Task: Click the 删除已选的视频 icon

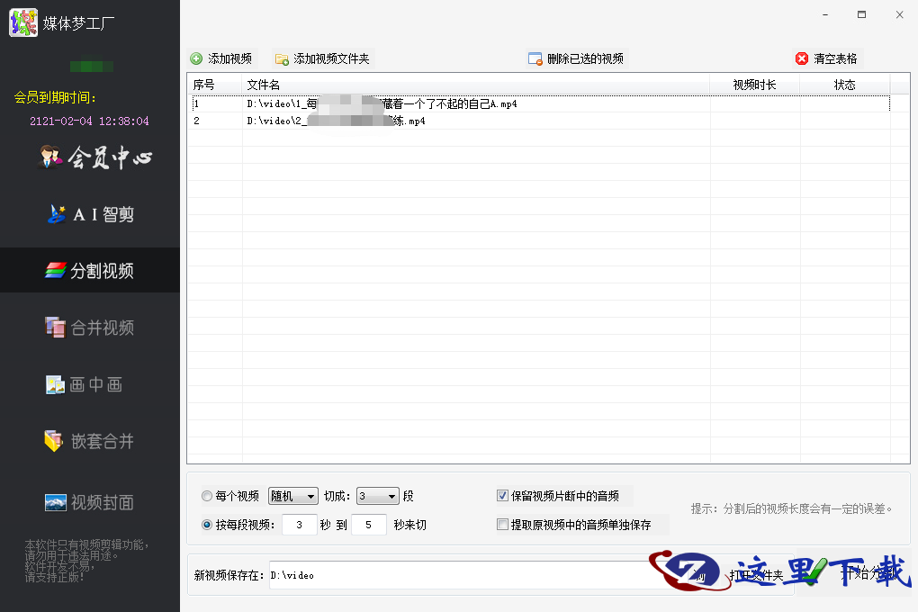Action: pos(535,58)
